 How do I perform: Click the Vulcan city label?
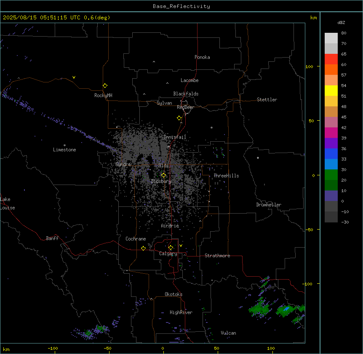coord(229,333)
